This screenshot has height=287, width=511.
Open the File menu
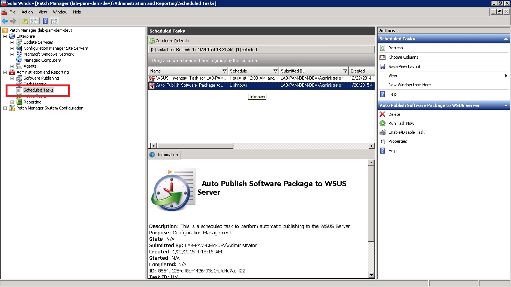point(12,12)
